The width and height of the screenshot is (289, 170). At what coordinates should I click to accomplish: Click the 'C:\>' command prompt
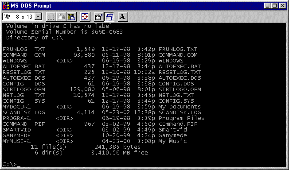coord(9,164)
